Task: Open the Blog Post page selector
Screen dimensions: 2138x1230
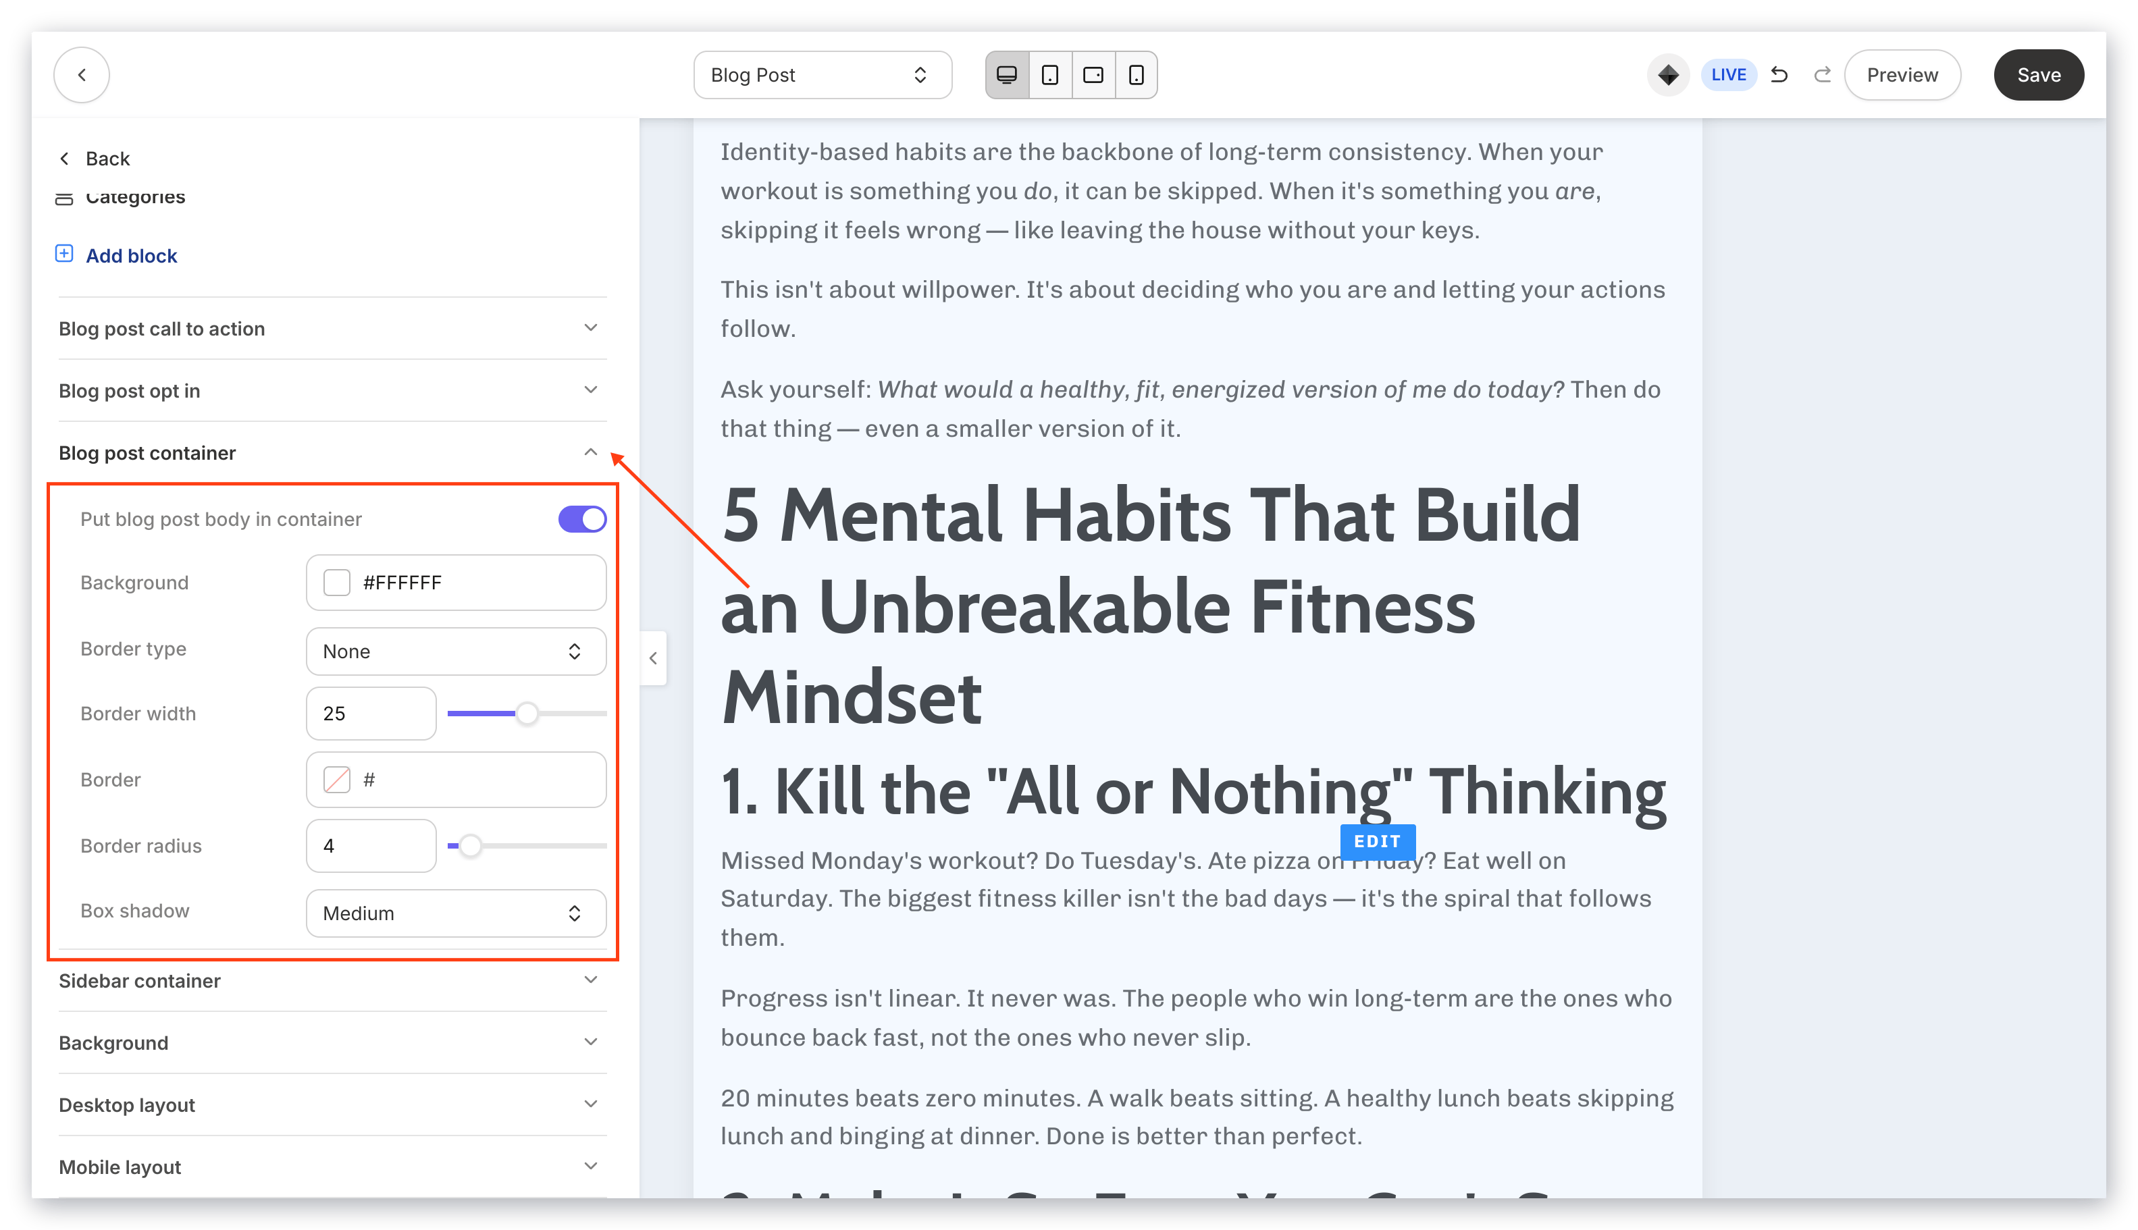Action: [x=823, y=75]
